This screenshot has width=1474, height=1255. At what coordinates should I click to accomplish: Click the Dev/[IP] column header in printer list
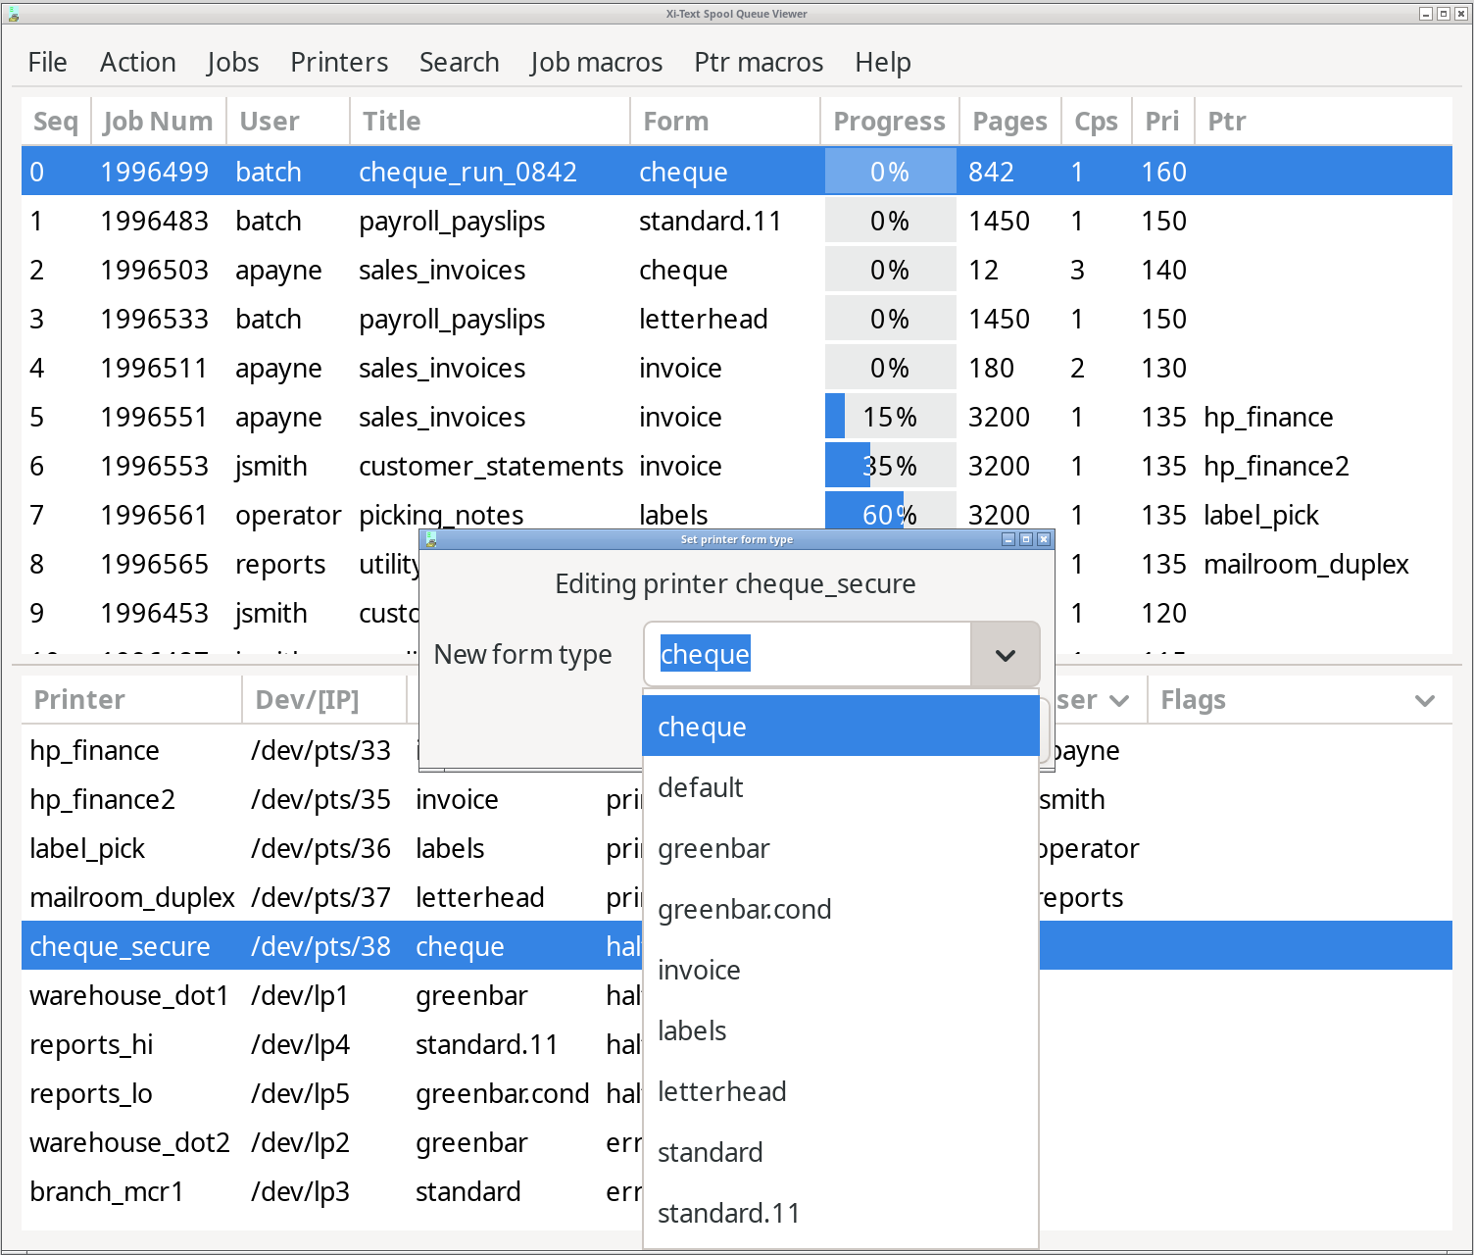[x=324, y=700]
